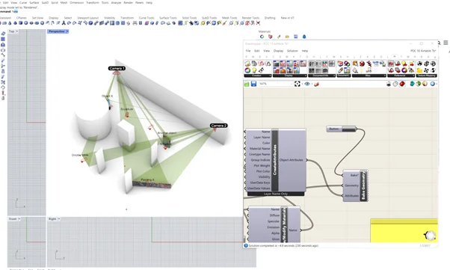Open the Grasshopper File menu
Image resolution: width=450 pixels, height=270 pixels.
248,51
